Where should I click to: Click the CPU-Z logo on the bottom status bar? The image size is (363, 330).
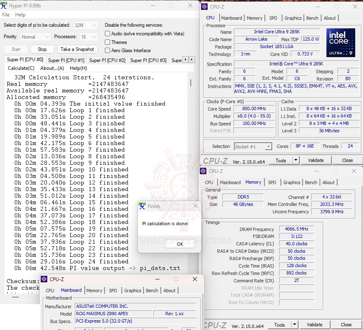pos(216,325)
